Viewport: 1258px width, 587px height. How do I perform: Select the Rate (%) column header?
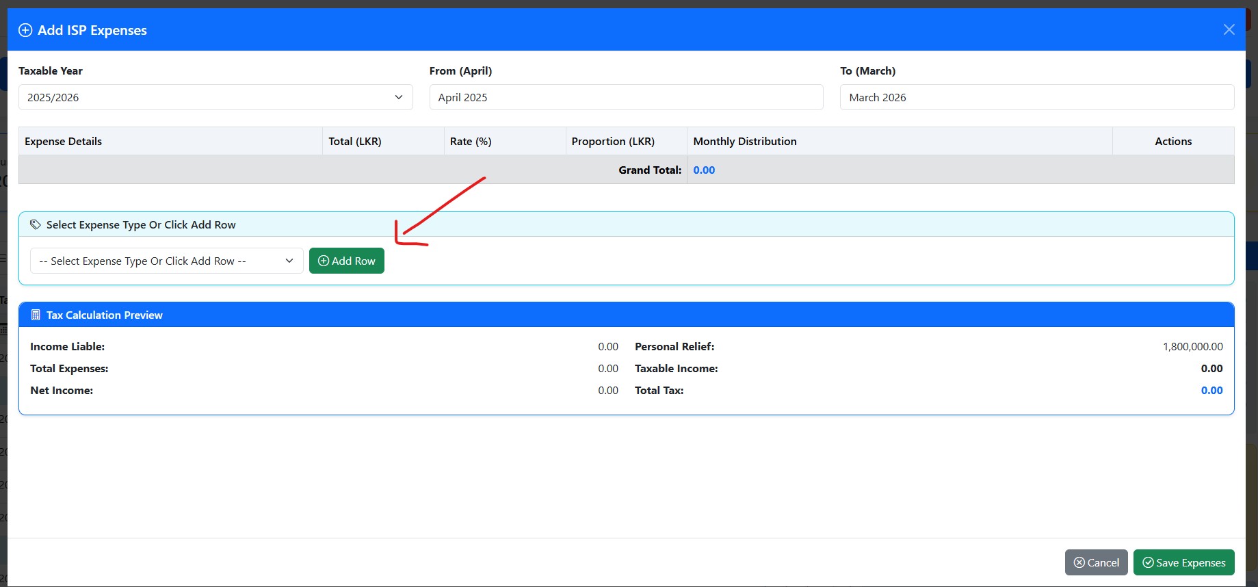pos(471,141)
